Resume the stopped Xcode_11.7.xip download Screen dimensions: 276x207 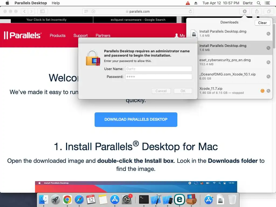262,91
